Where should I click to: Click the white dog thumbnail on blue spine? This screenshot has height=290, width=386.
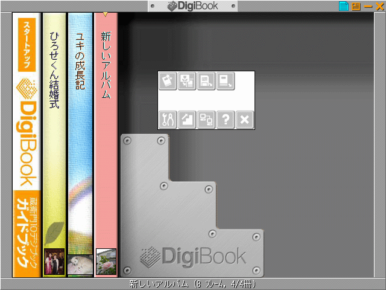pos(80,265)
